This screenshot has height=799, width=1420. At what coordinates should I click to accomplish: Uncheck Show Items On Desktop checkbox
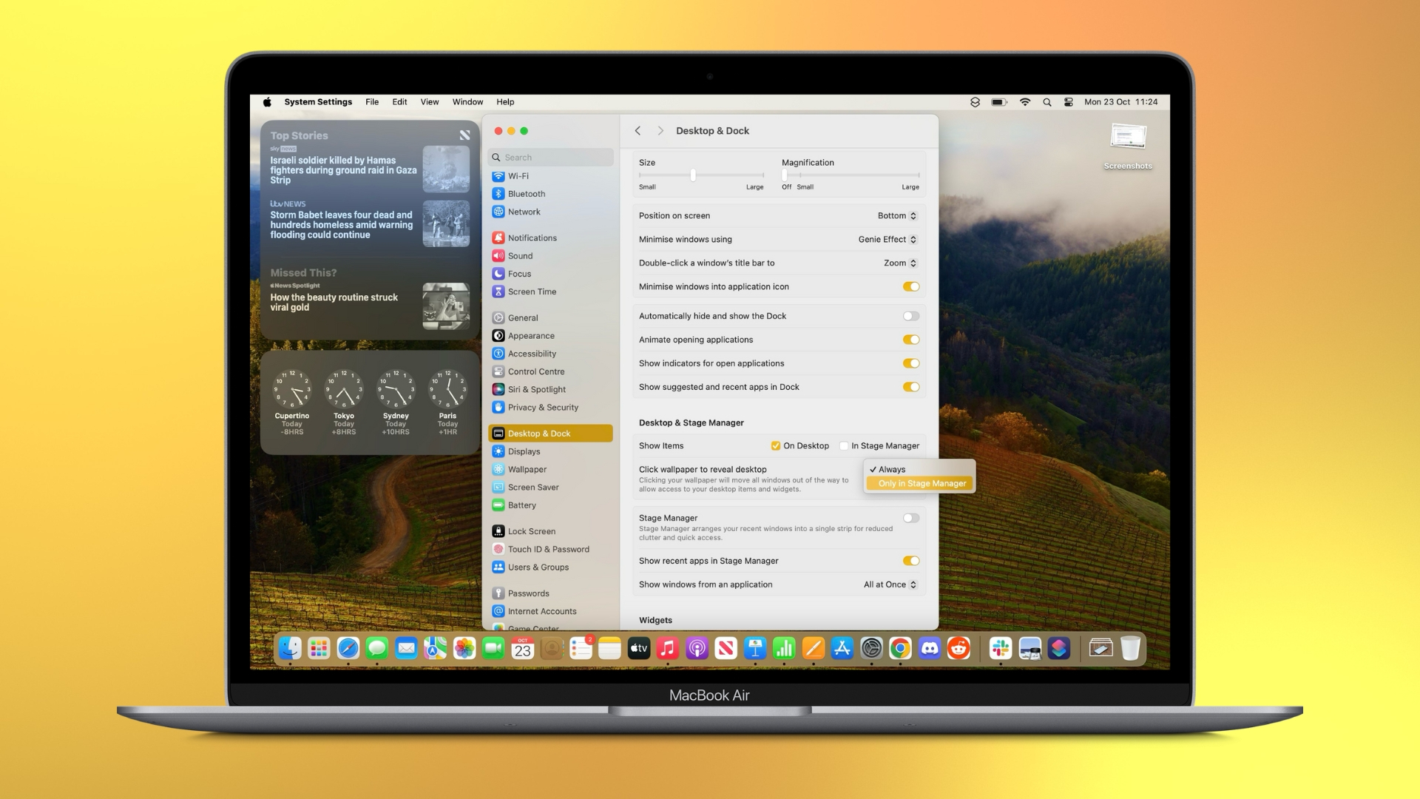(x=775, y=445)
